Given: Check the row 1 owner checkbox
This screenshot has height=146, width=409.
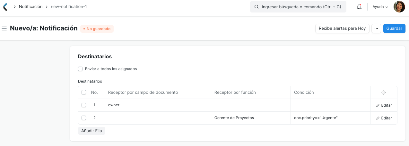Looking at the screenshot, I should pyautogui.click(x=84, y=105).
